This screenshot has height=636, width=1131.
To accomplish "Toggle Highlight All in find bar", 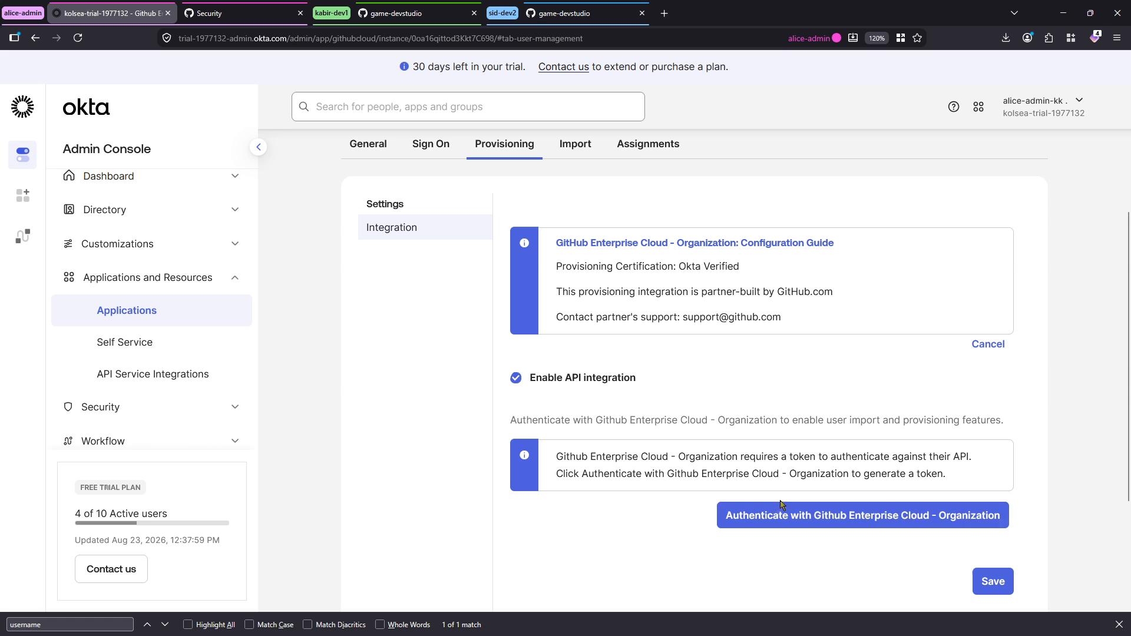I will point(188,624).
